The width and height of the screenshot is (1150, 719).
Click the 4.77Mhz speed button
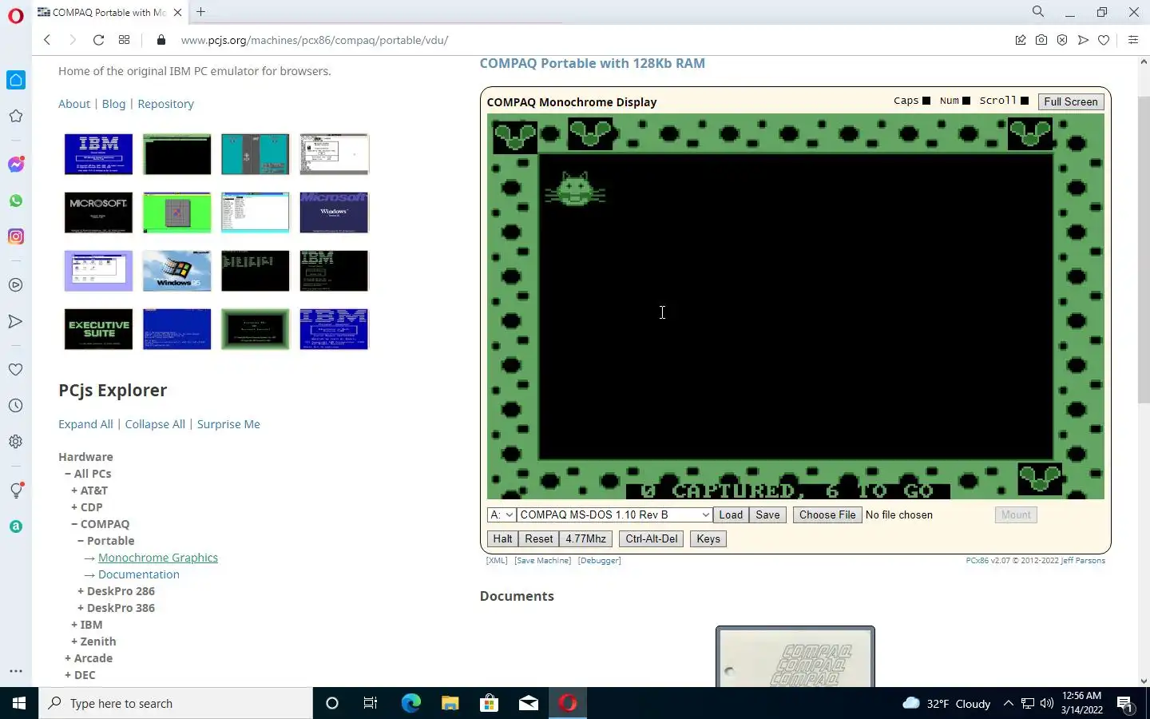coord(586,538)
